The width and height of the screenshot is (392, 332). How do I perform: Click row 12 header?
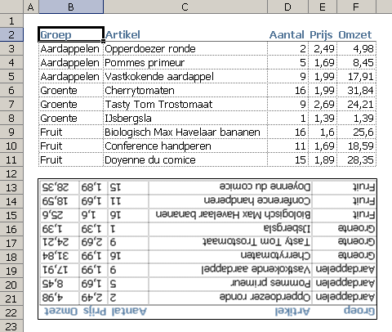(11, 173)
